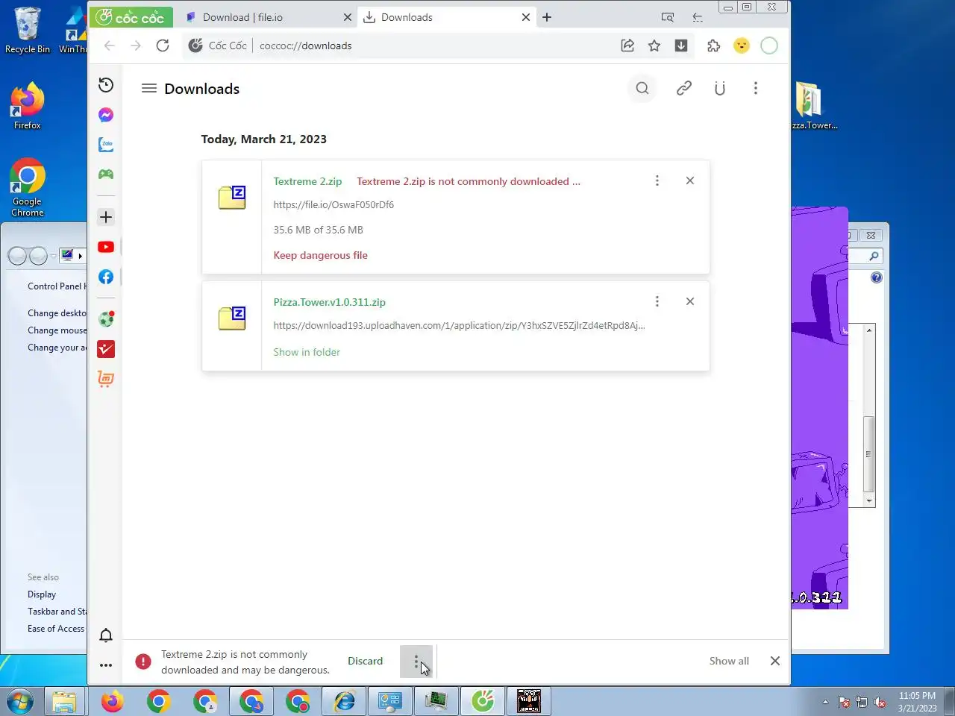The height and width of the screenshot is (716, 955).
Task: Open YouTube from the browser sidebar
Action: [x=106, y=247]
